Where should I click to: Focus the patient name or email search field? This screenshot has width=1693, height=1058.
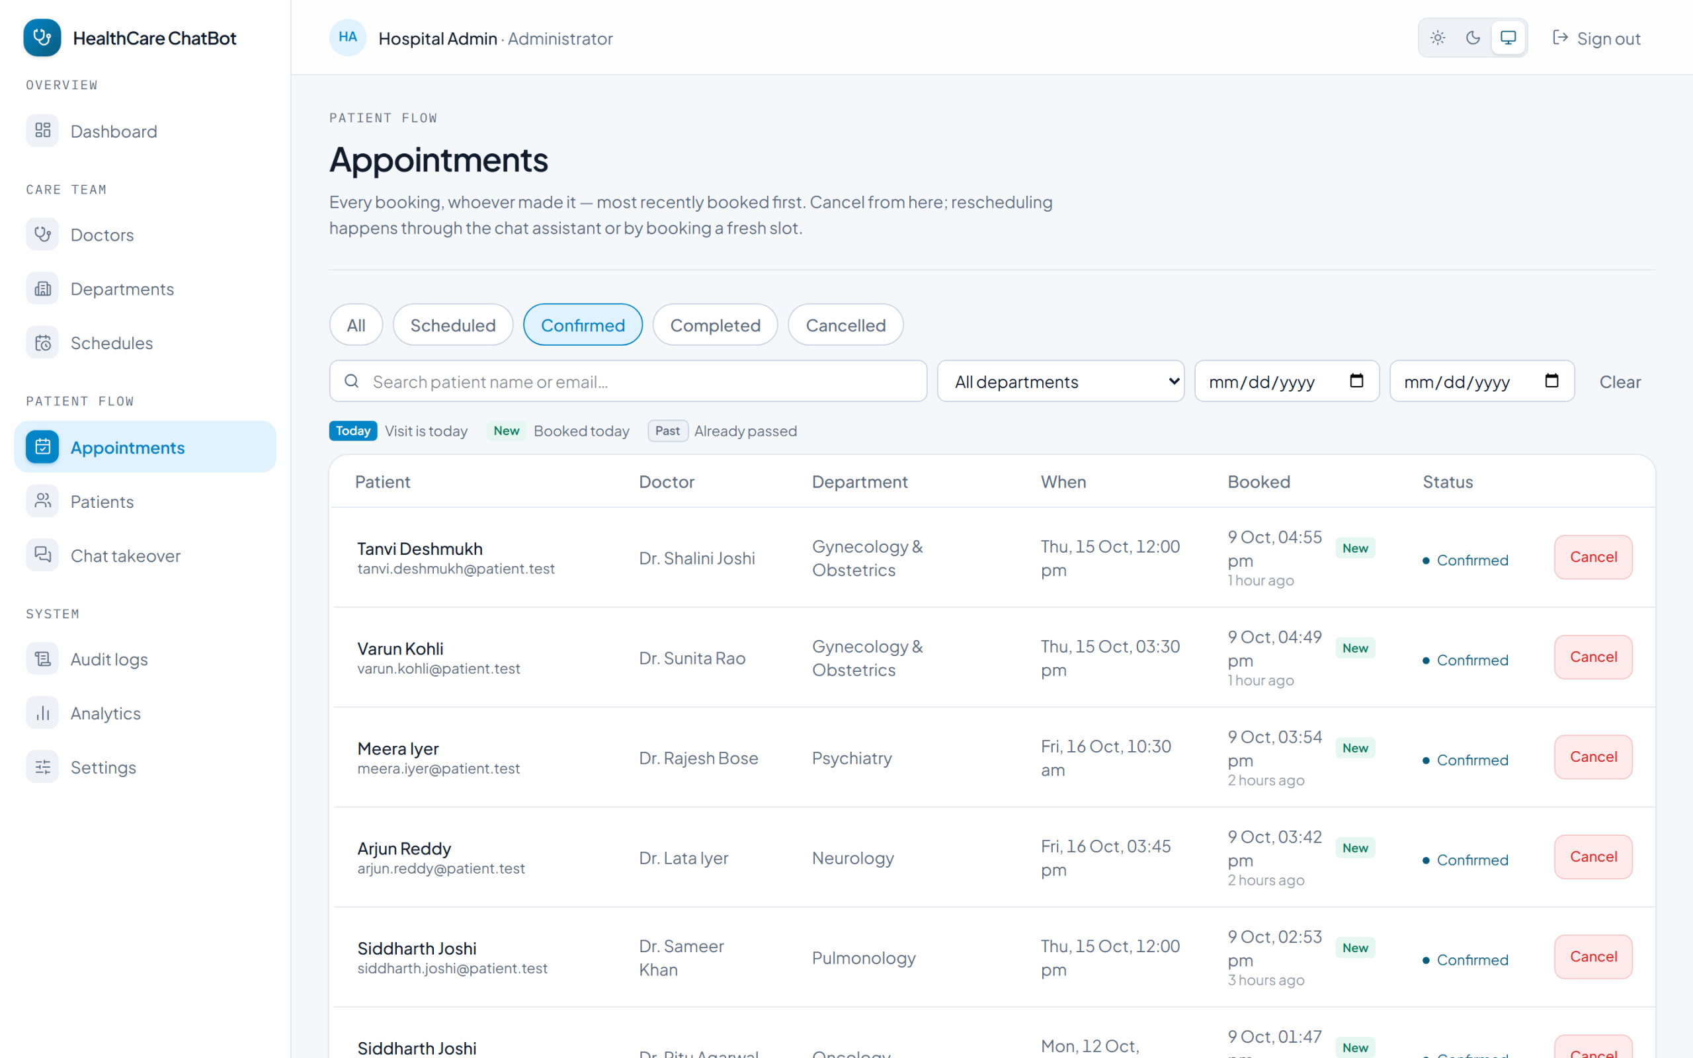point(628,382)
